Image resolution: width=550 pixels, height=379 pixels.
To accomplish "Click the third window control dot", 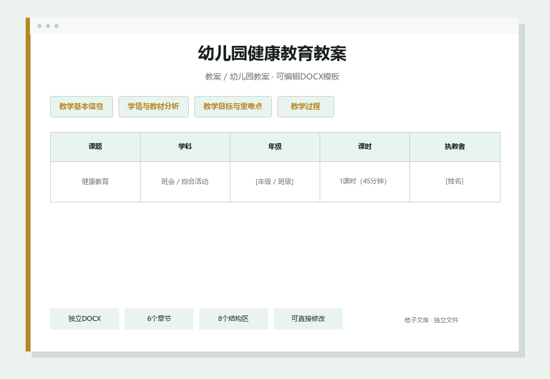I will (56, 26).
